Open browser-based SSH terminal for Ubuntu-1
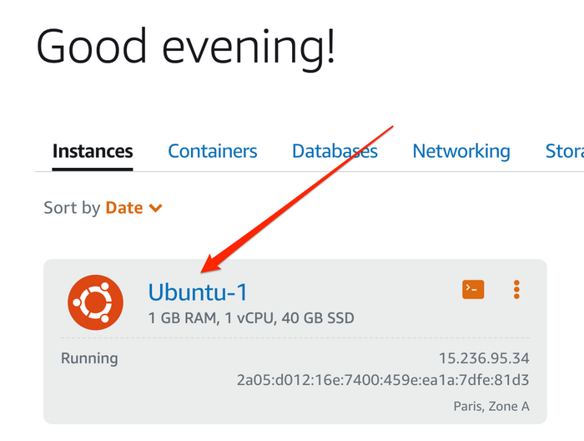The image size is (584, 441). [x=473, y=289]
